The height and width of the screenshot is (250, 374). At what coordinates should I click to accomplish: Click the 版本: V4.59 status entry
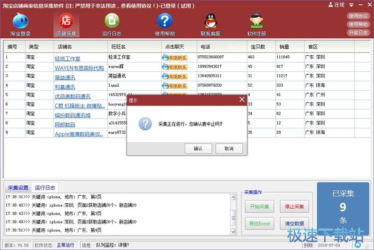point(16,245)
